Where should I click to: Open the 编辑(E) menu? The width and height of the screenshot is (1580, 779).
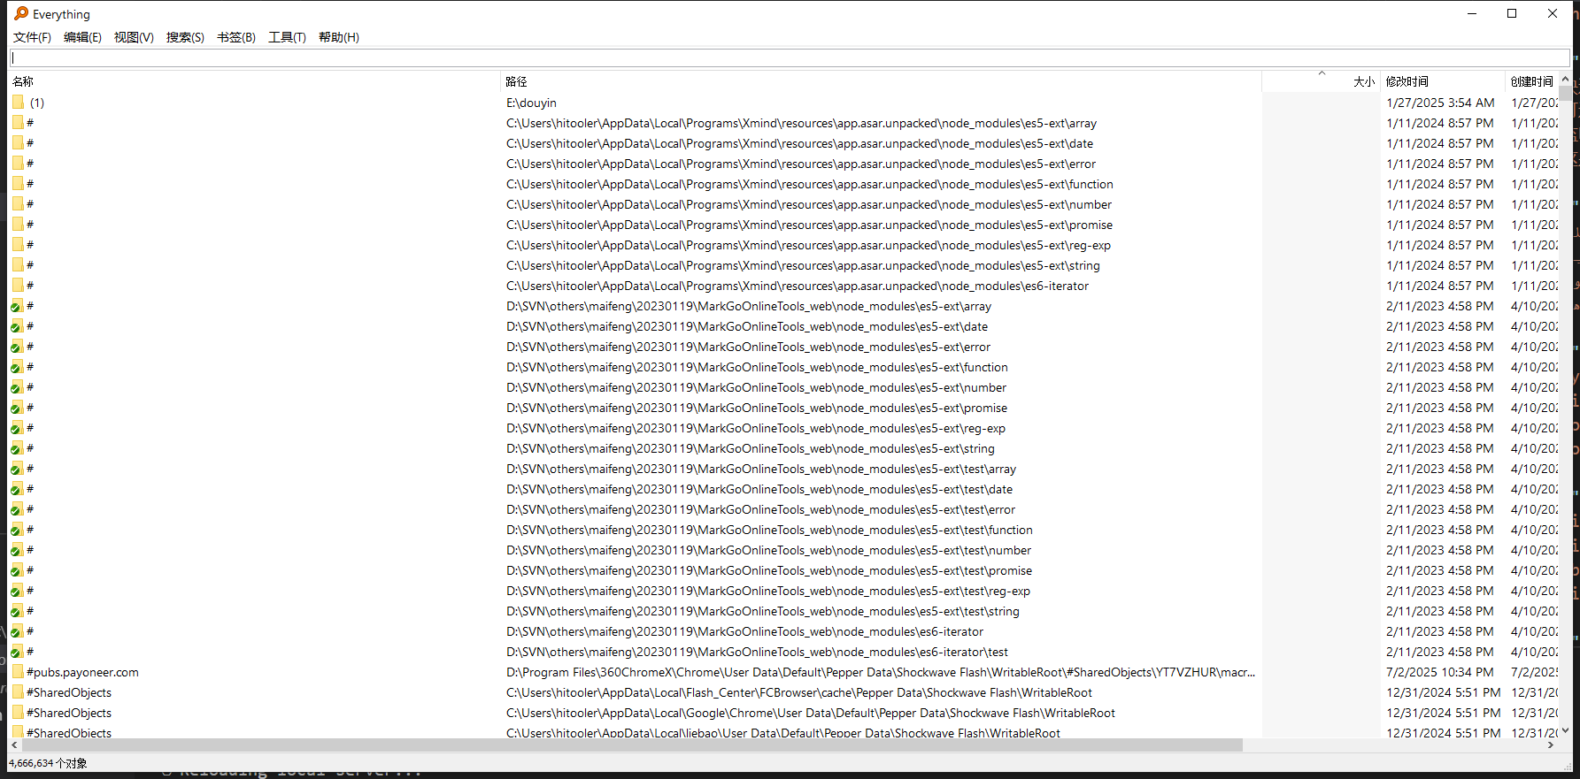click(82, 37)
